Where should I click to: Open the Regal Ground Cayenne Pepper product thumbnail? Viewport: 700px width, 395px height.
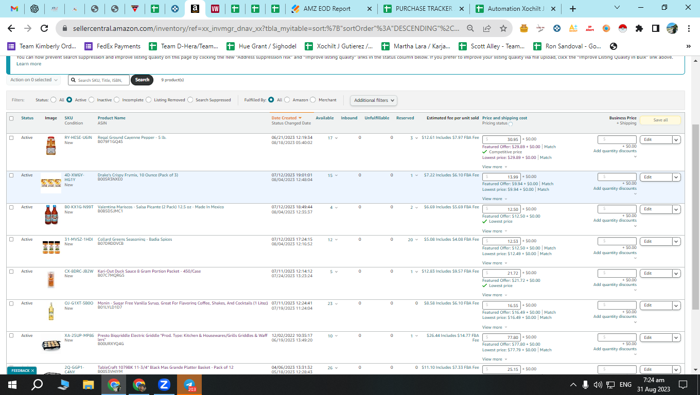click(50, 146)
